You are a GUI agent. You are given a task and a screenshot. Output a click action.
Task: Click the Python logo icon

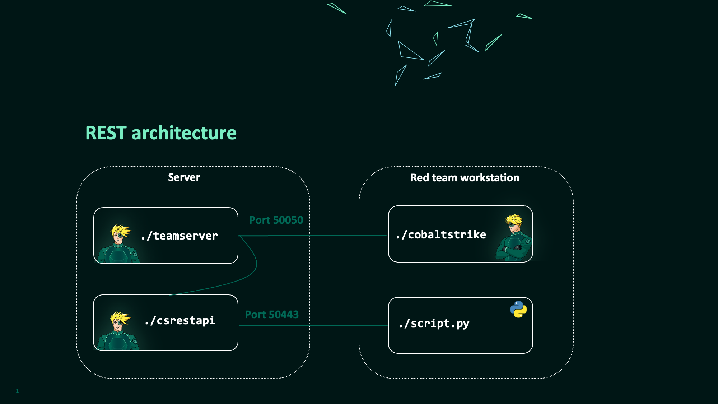518,309
